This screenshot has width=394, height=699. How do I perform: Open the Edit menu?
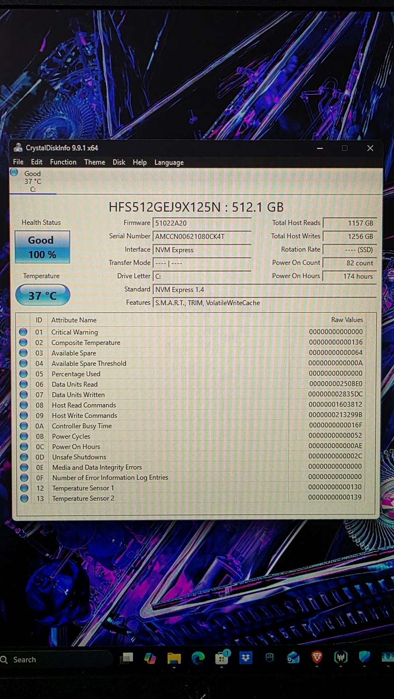[x=37, y=162]
